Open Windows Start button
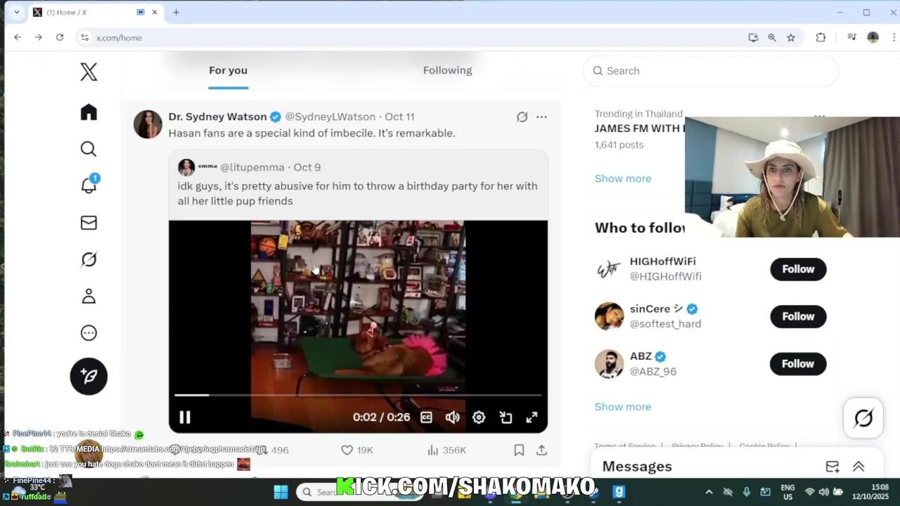The height and width of the screenshot is (506, 900). pos(281,491)
